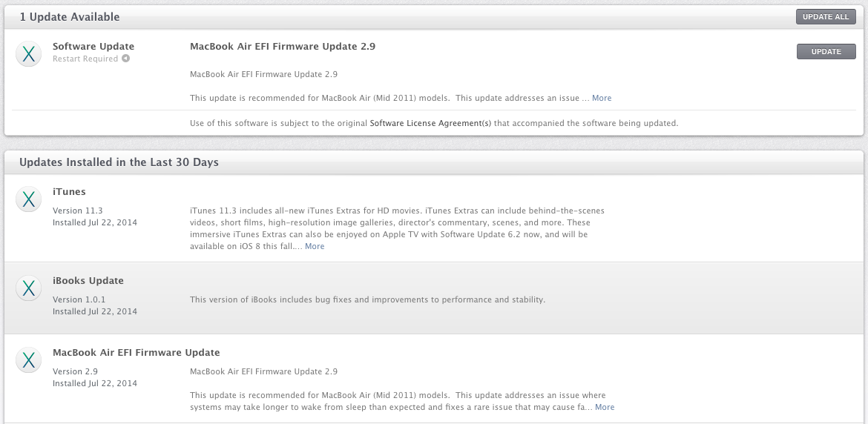The image size is (868, 424).
Task: Click installed 'MacBook Air EFI Firmware Update' title
Action: (x=137, y=353)
